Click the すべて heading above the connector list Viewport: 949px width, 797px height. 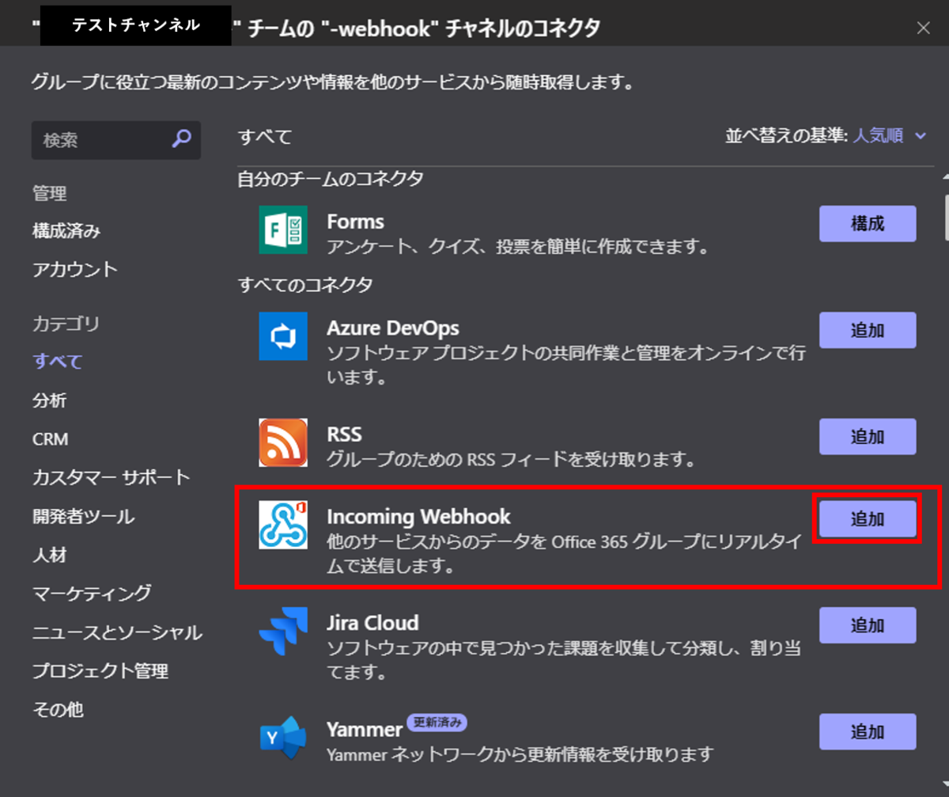[x=265, y=137]
